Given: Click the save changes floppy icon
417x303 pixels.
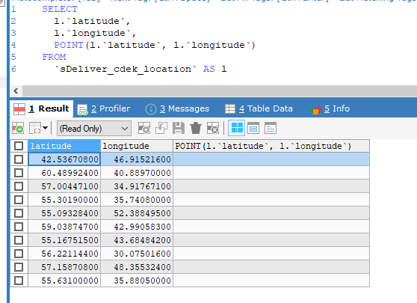Looking at the screenshot, I should [179, 129].
